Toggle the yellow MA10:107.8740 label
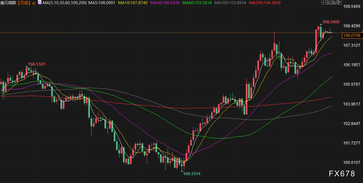The height and width of the screenshot is (183, 363). pos(133,3)
